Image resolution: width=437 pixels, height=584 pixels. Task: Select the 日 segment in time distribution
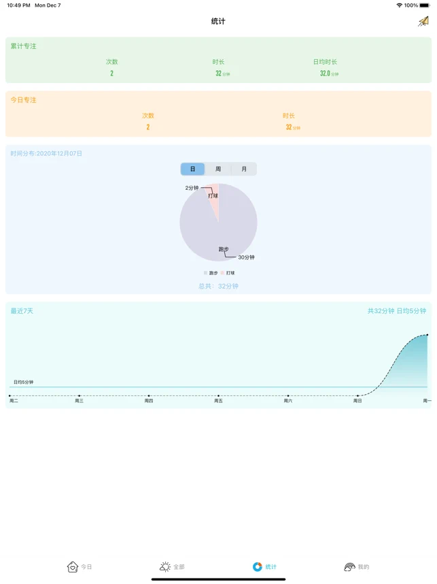pos(193,169)
